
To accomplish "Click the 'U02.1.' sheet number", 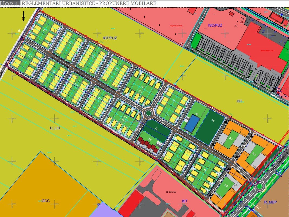I will point(10,4).
